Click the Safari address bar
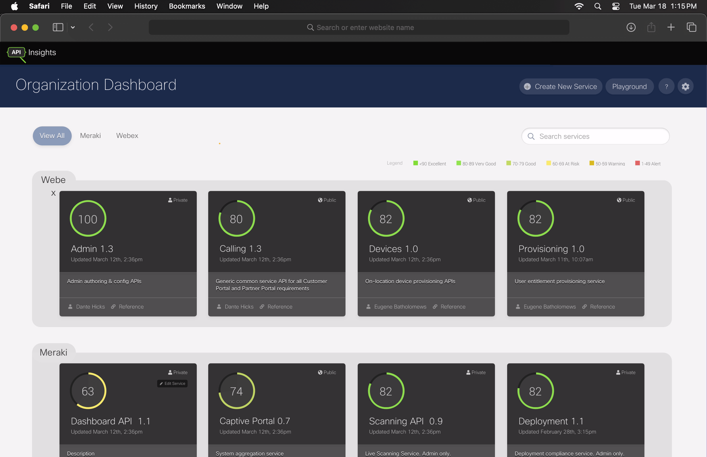The height and width of the screenshot is (457, 707). point(359,27)
